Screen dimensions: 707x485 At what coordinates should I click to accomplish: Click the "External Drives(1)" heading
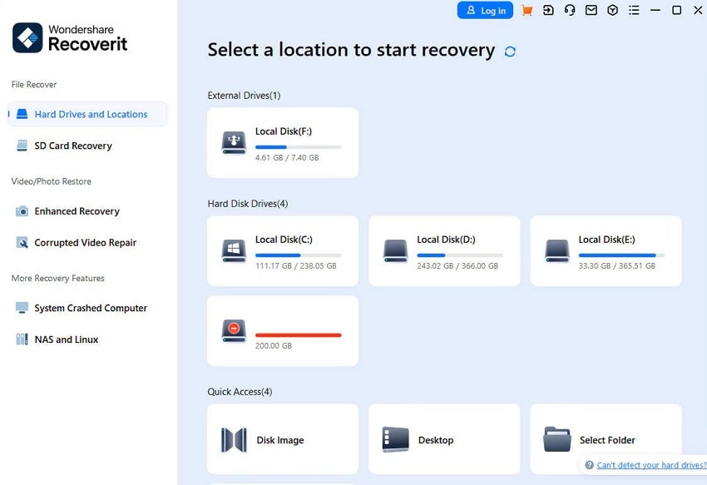click(244, 96)
